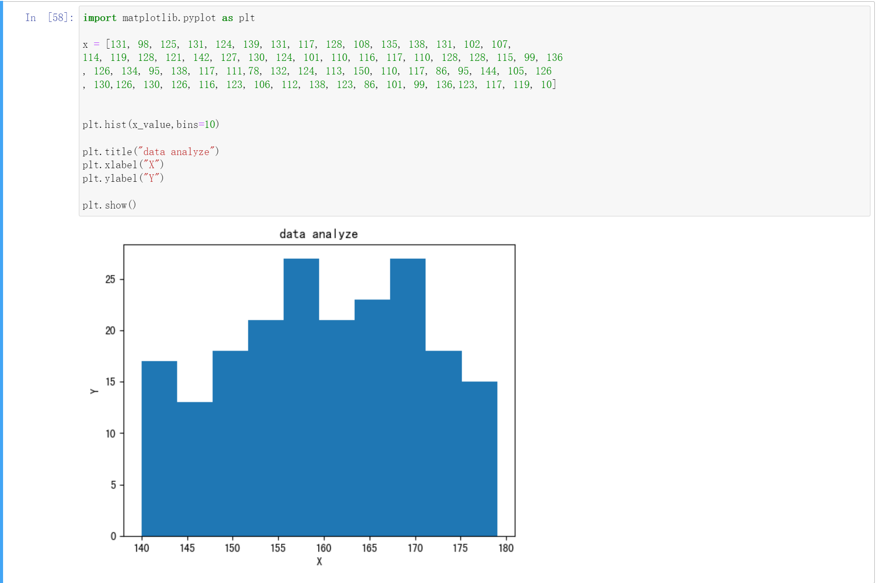Click the plt.xlabel("X") code line

tap(123, 165)
